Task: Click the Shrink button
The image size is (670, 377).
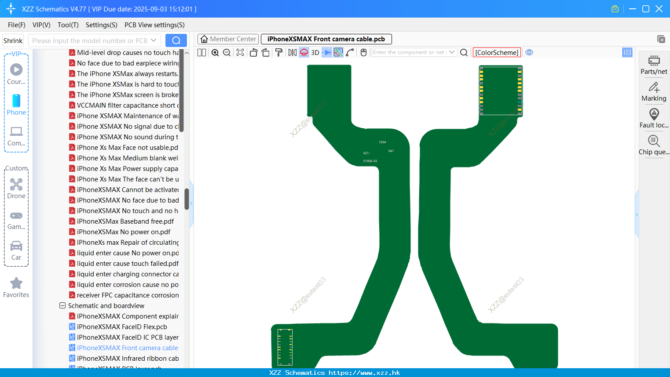Action: (13, 40)
